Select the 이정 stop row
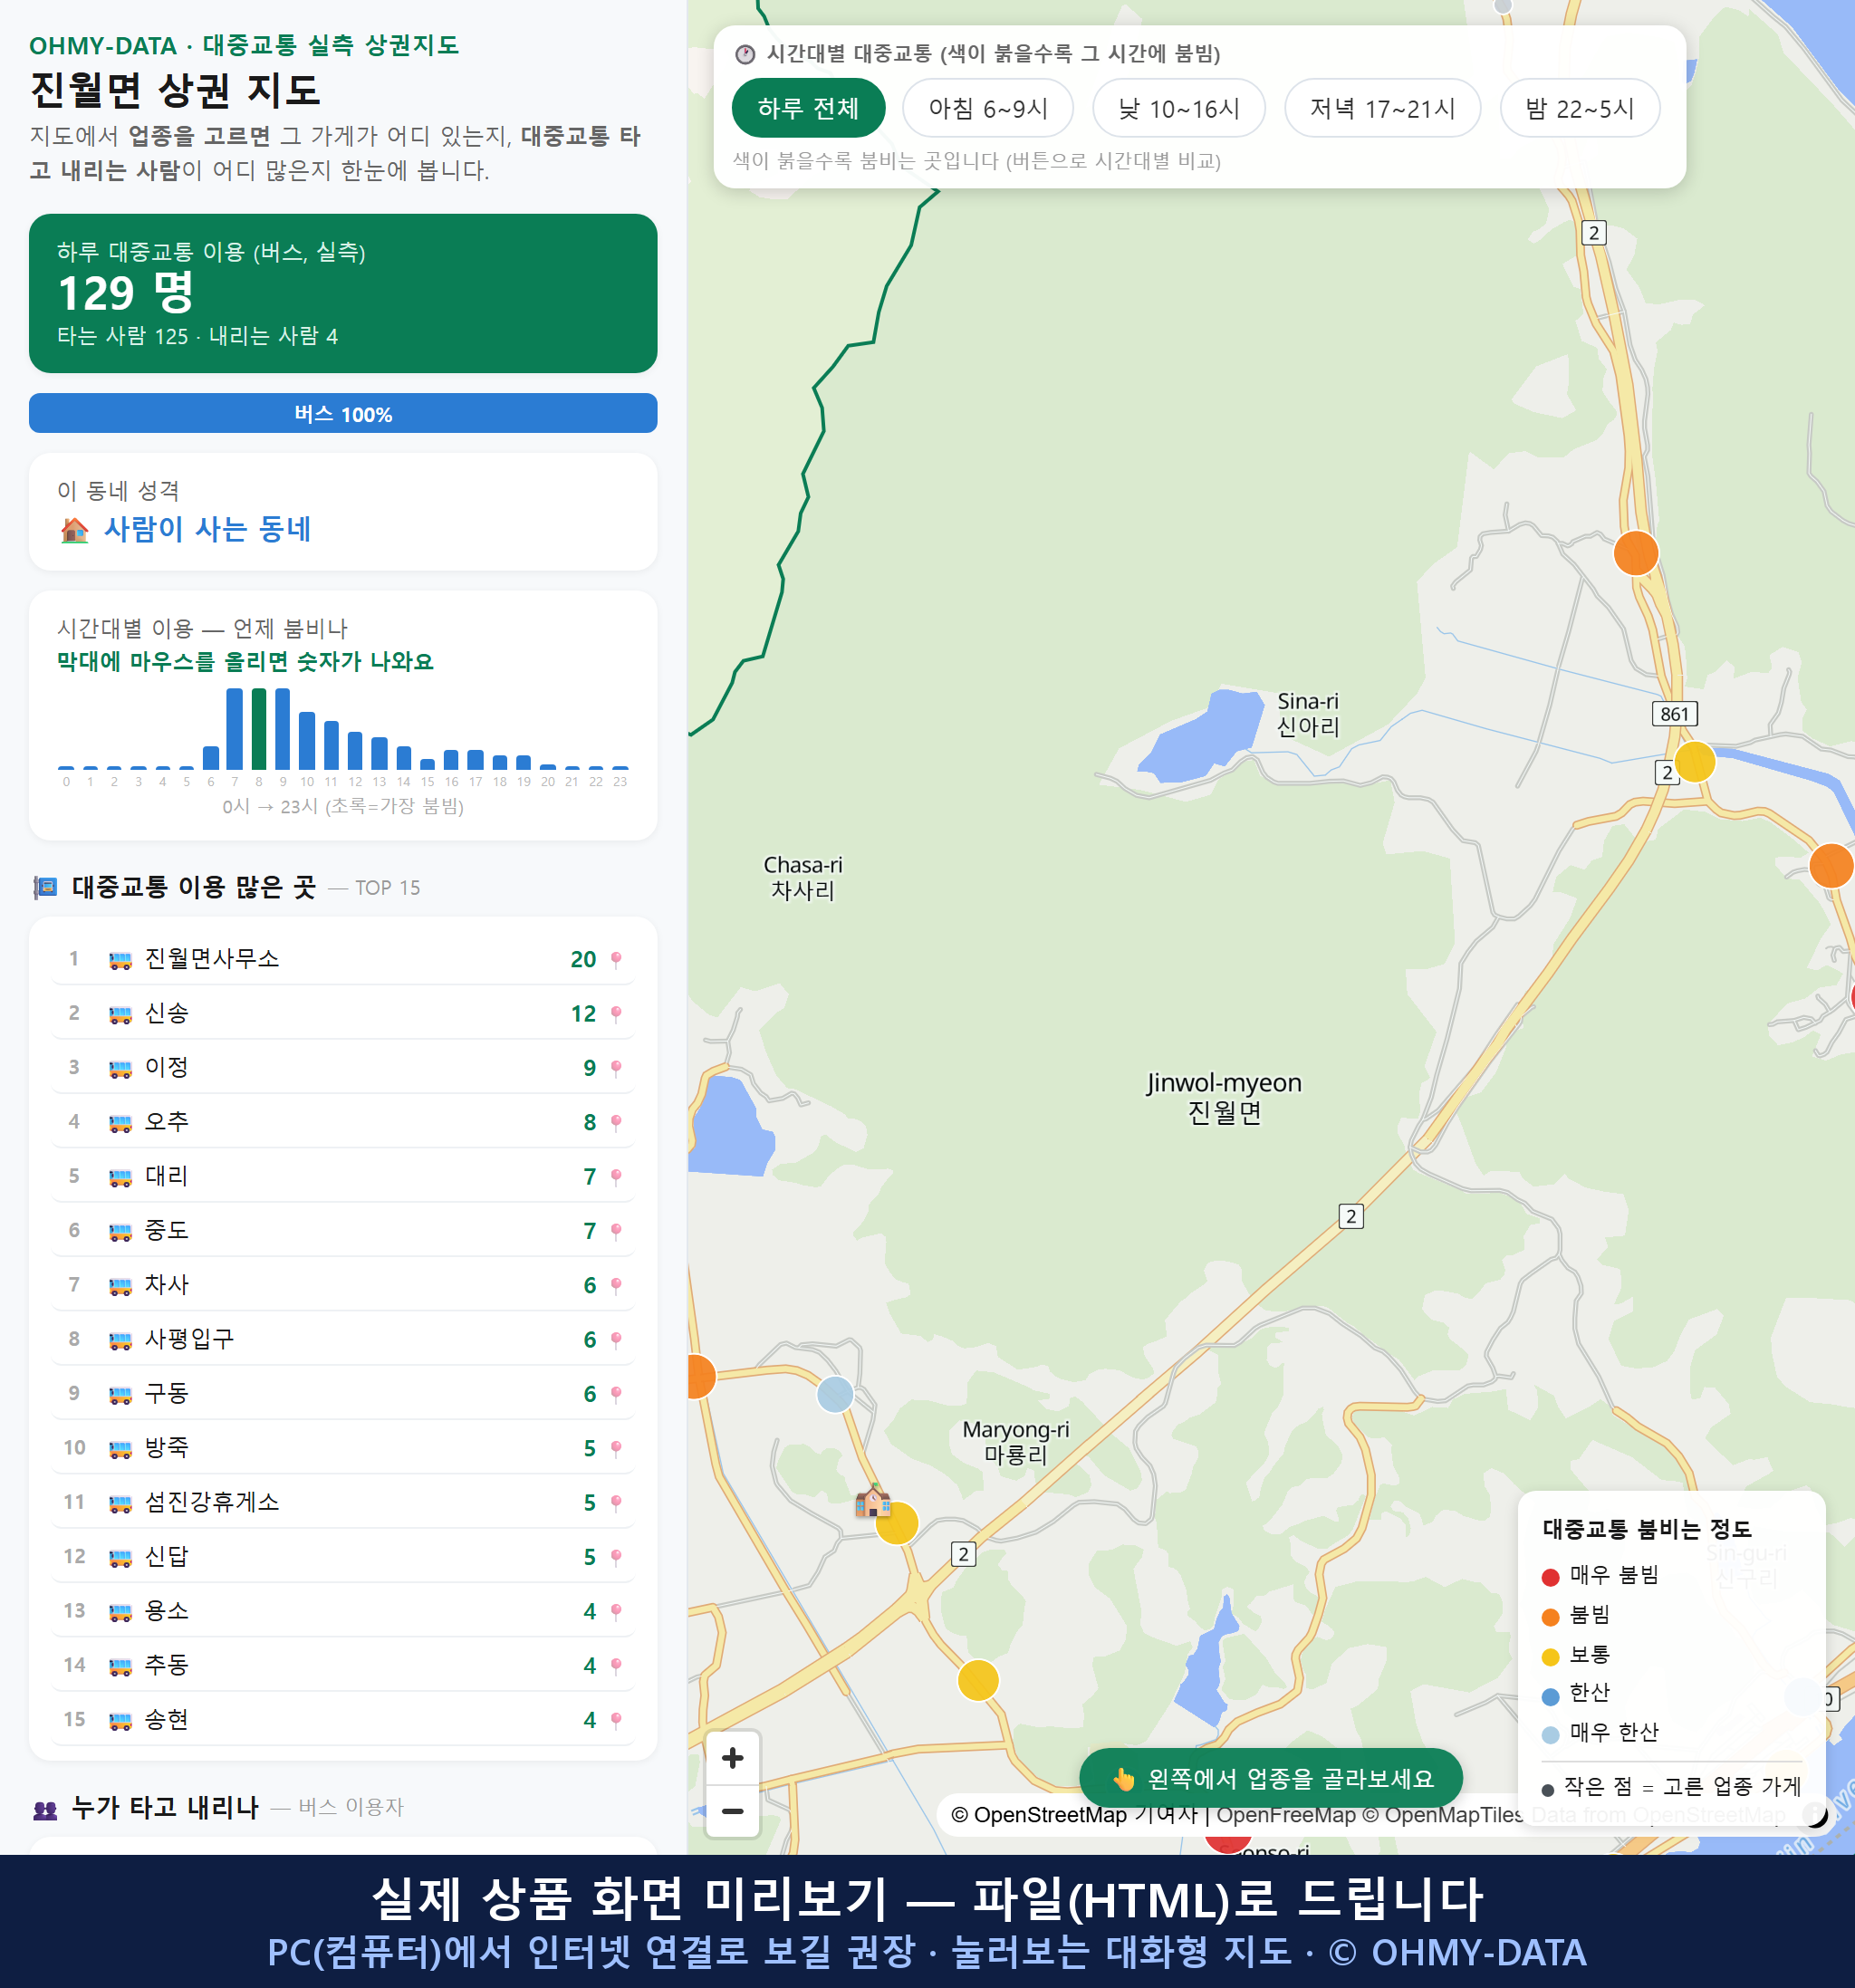 tap(343, 1068)
